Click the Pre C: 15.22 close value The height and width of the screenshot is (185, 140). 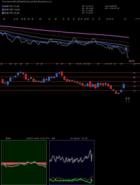[87, 13]
